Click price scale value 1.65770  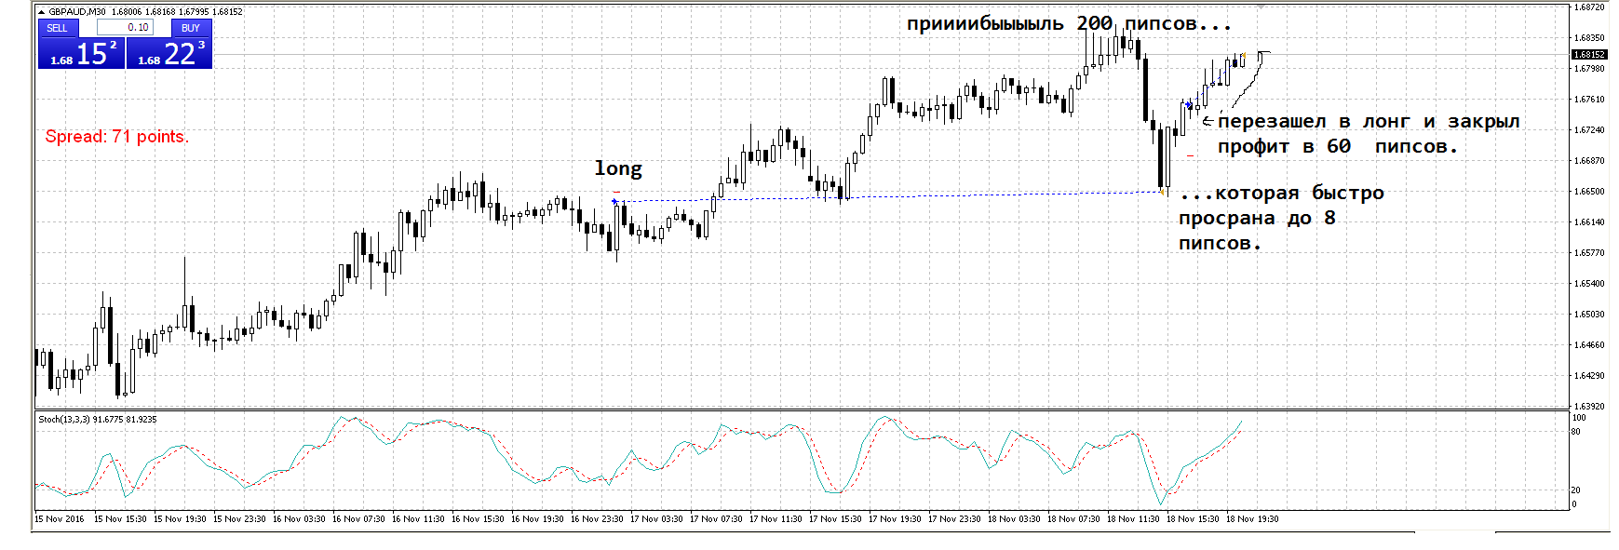[x=1589, y=253]
